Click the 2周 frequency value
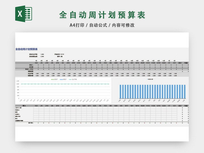The height and width of the screenshot is (153, 204). pos(61,56)
